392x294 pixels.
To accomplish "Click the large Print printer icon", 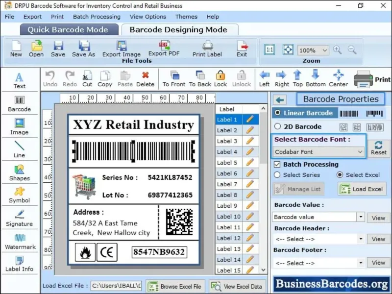I will (363, 79).
